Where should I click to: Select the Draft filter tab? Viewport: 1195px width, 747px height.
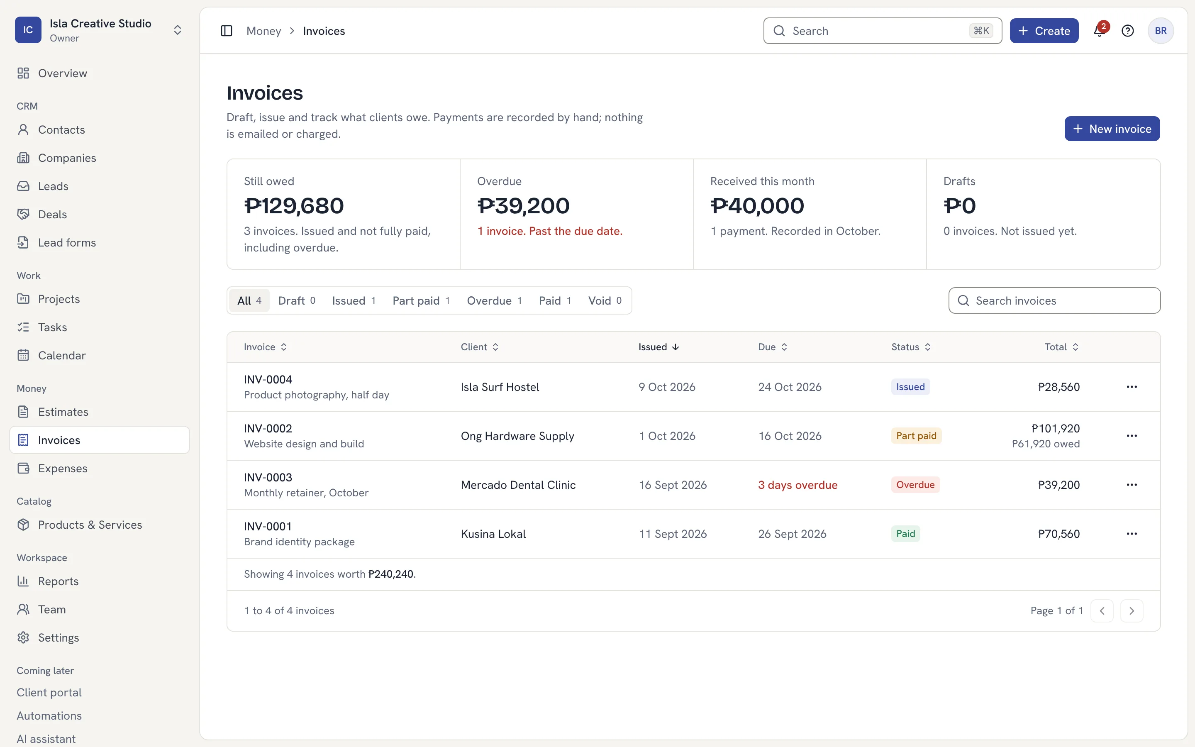click(296, 300)
